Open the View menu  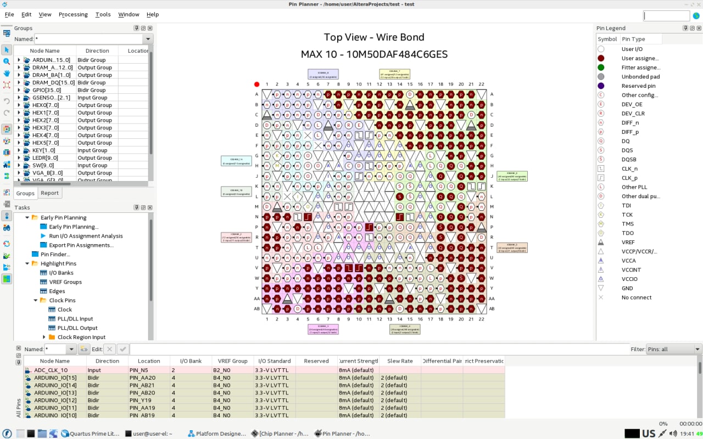click(x=45, y=14)
